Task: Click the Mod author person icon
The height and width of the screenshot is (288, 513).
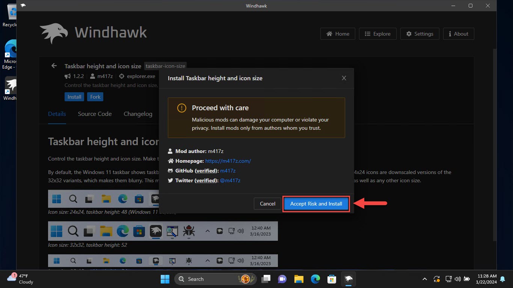Action: 170,151
